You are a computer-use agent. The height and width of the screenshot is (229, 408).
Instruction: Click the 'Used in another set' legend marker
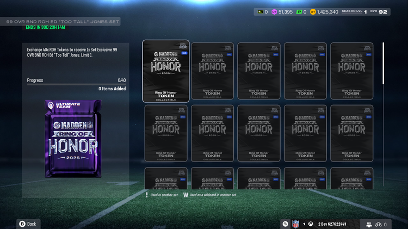[x=147, y=195]
